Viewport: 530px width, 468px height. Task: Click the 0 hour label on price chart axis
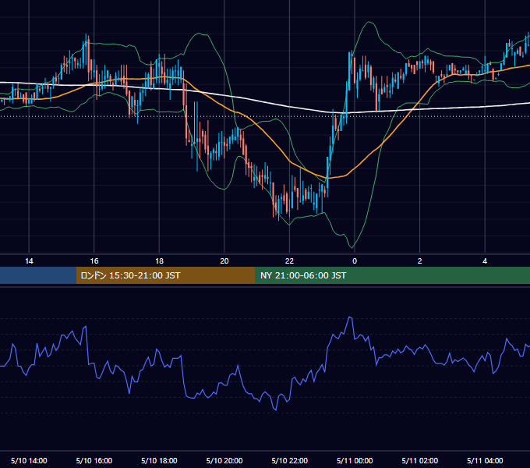coord(355,261)
